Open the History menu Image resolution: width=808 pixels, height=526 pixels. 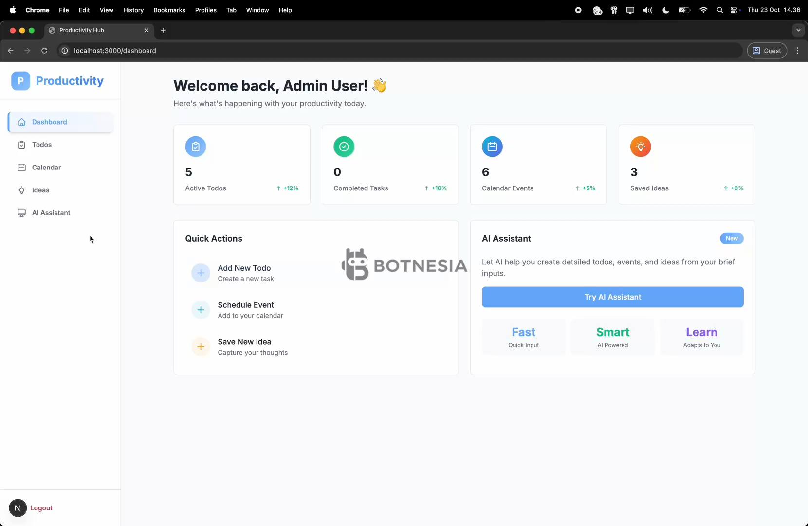133,10
